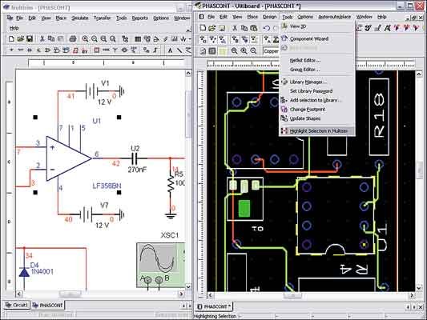The height and width of the screenshot is (320, 427).
Task: Click Zoom out magnifier icon in Multisim
Action: coord(95,39)
